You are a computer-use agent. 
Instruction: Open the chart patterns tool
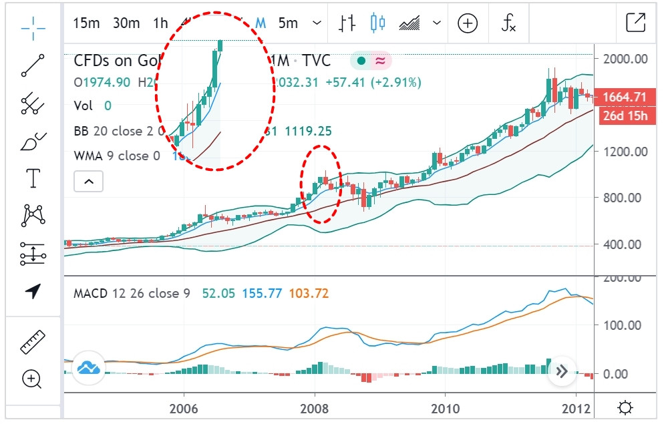[x=32, y=215]
